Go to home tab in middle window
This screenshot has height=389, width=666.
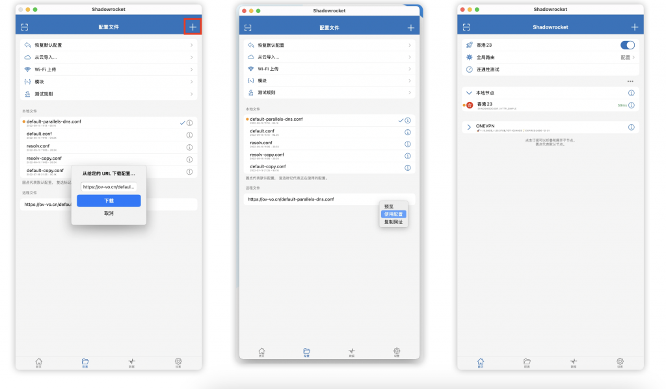point(261,352)
